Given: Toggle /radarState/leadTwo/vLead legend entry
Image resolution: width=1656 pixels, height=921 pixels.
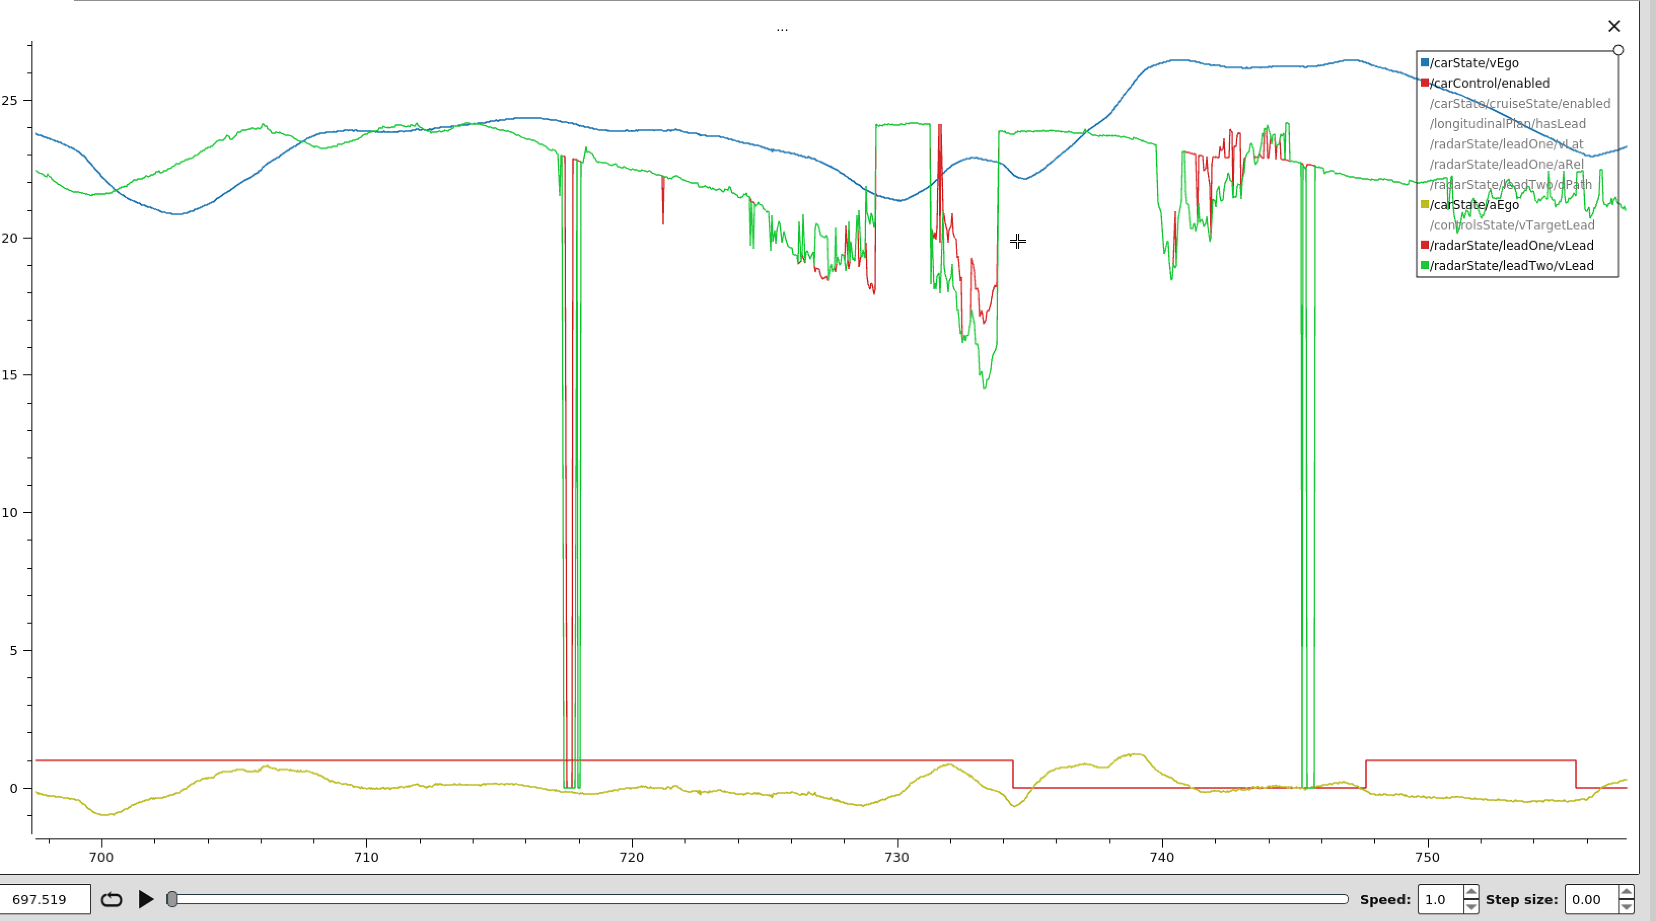Looking at the screenshot, I should tap(1510, 266).
